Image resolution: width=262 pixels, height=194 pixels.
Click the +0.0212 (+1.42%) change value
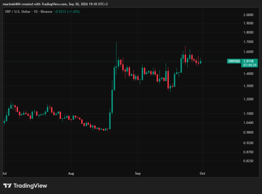click(x=67, y=12)
